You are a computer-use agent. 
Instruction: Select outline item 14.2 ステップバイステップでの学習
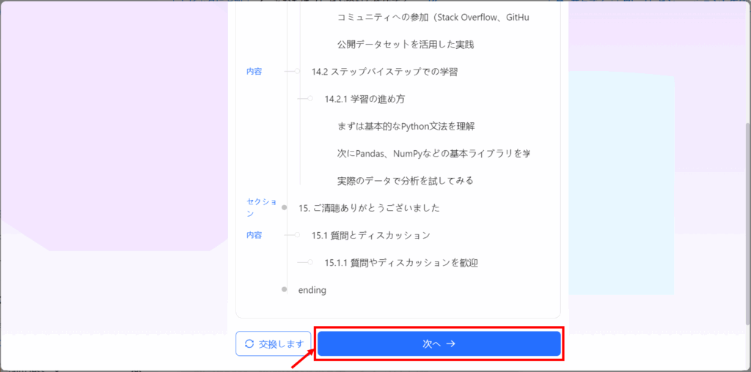pos(384,72)
